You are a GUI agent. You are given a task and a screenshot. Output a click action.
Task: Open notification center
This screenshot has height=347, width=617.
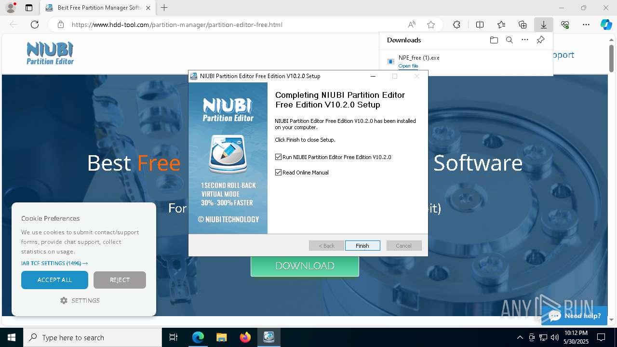click(601, 337)
